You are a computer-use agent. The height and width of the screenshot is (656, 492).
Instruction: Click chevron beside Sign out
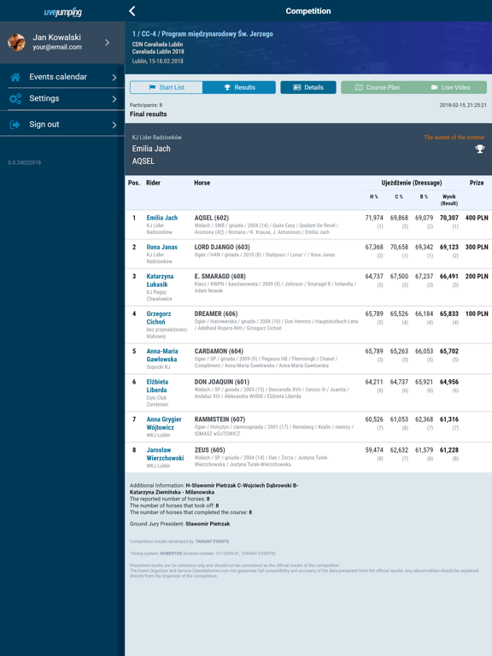[x=114, y=125]
